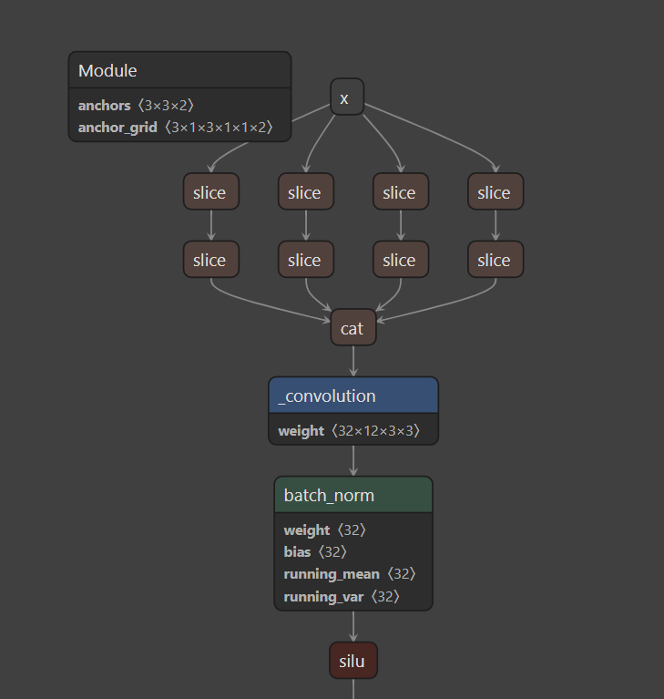Image resolution: width=664 pixels, height=699 pixels.
Task: Click the running_mean 〈32〉 attribute
Action: [350, 574]
